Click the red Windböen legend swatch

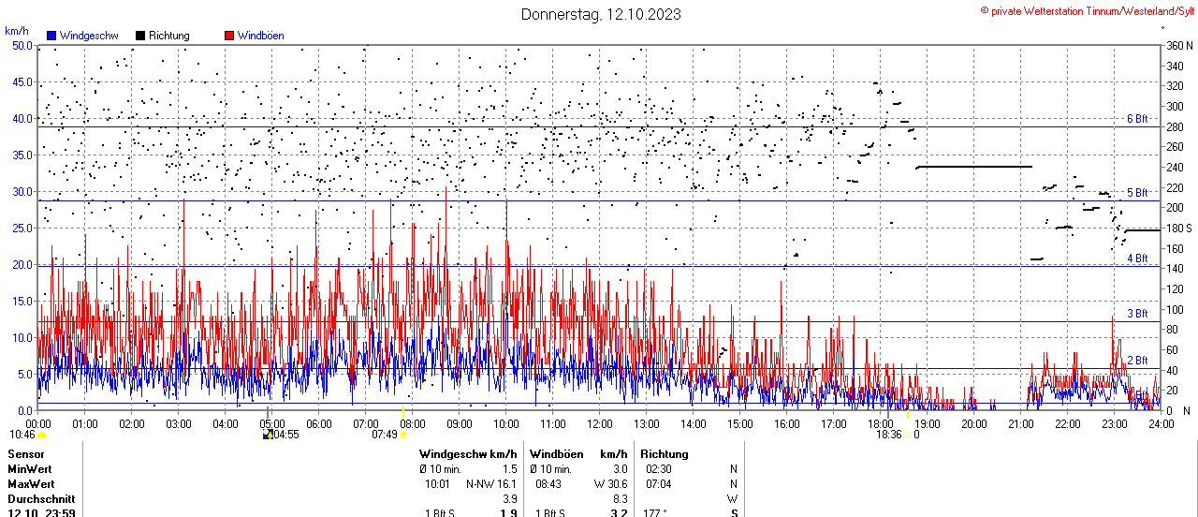point(229,36)
